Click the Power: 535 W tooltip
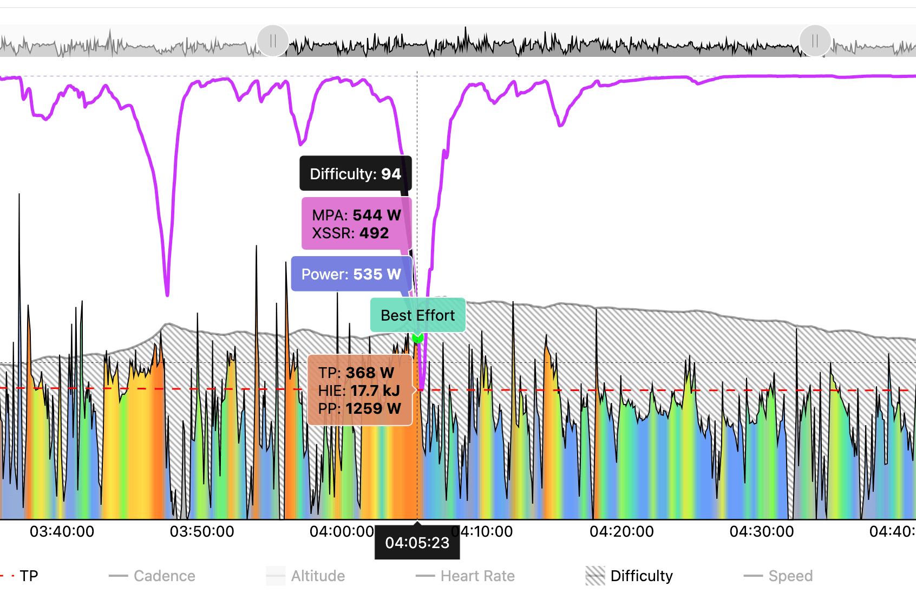The height and width of the screenshot is (599, 916). tap(351, 274)
